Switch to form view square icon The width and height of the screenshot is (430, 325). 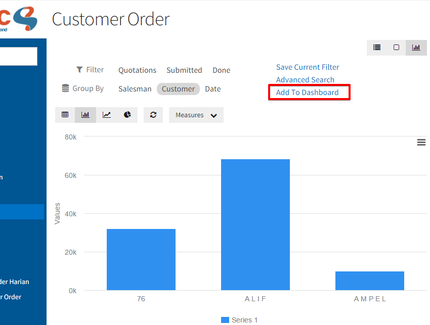(x=396, y=48)
